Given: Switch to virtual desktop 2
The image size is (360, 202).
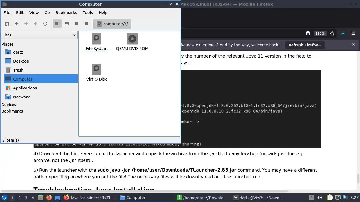Looking at the screenshot, I should click(x=19, y=198).
